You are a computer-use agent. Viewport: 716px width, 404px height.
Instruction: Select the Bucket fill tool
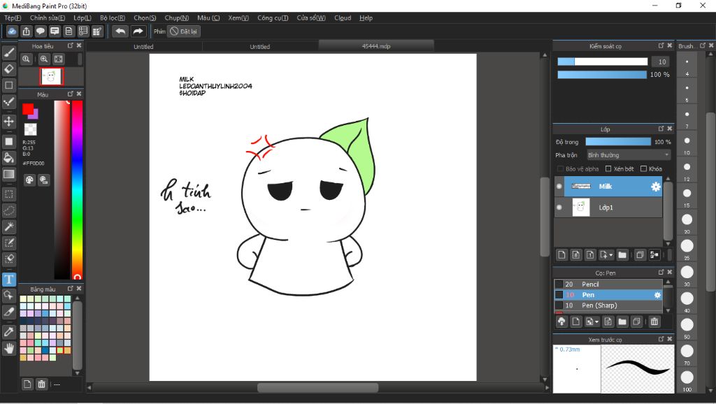click(9, 157)
